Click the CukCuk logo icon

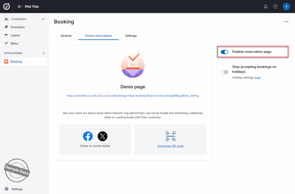click(6, 6)
